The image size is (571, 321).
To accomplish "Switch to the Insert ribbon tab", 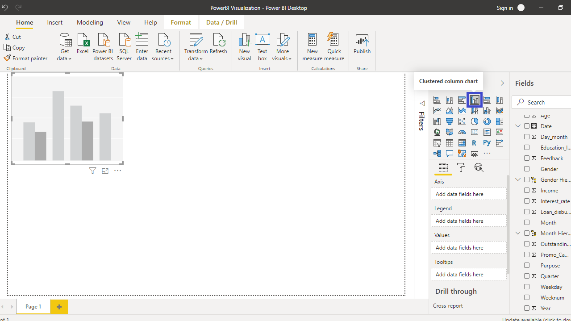I will [x=55, y=22].
